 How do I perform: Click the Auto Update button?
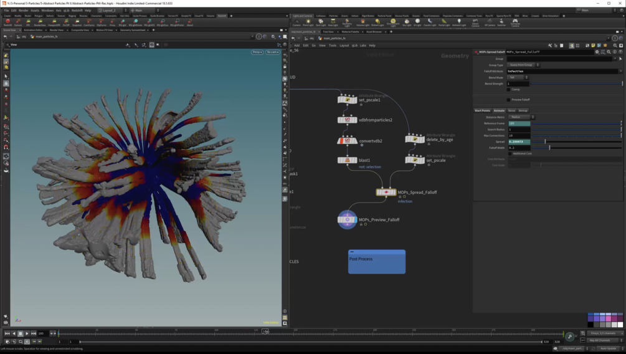(609, 348)
